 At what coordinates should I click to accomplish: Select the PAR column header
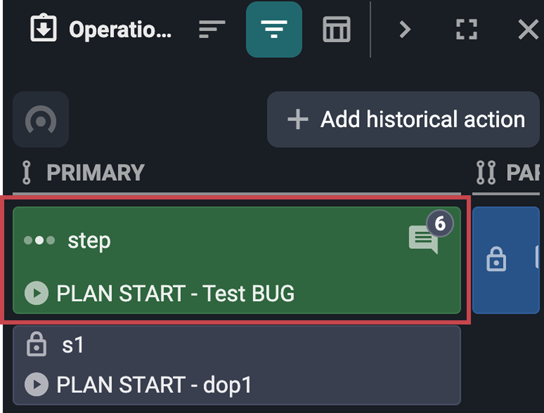(525, 172)
